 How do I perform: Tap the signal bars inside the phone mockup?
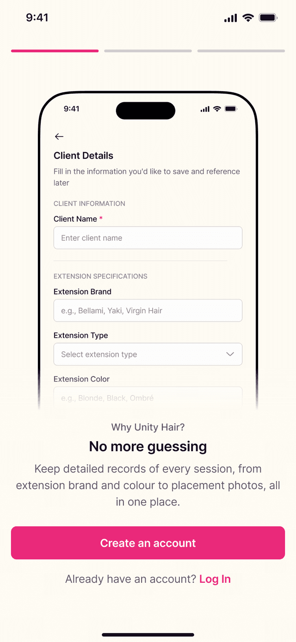click(204, 109)
